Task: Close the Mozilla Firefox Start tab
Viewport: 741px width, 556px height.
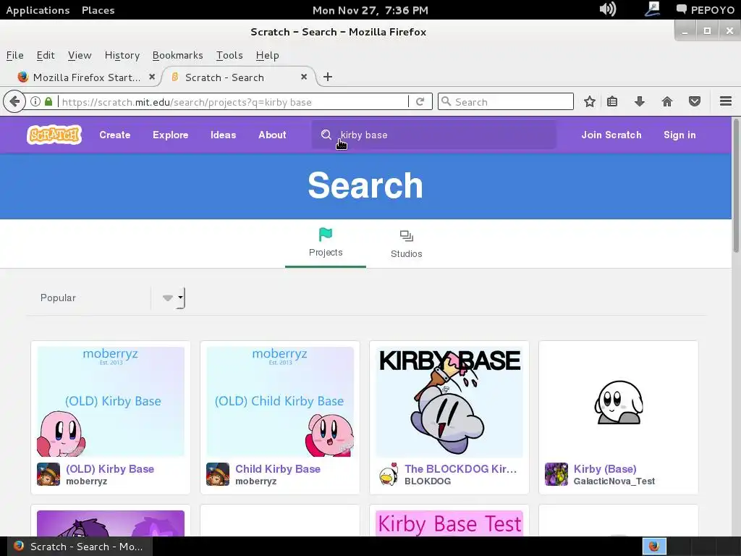Action: pyautogui.click(x=152, y=77)
